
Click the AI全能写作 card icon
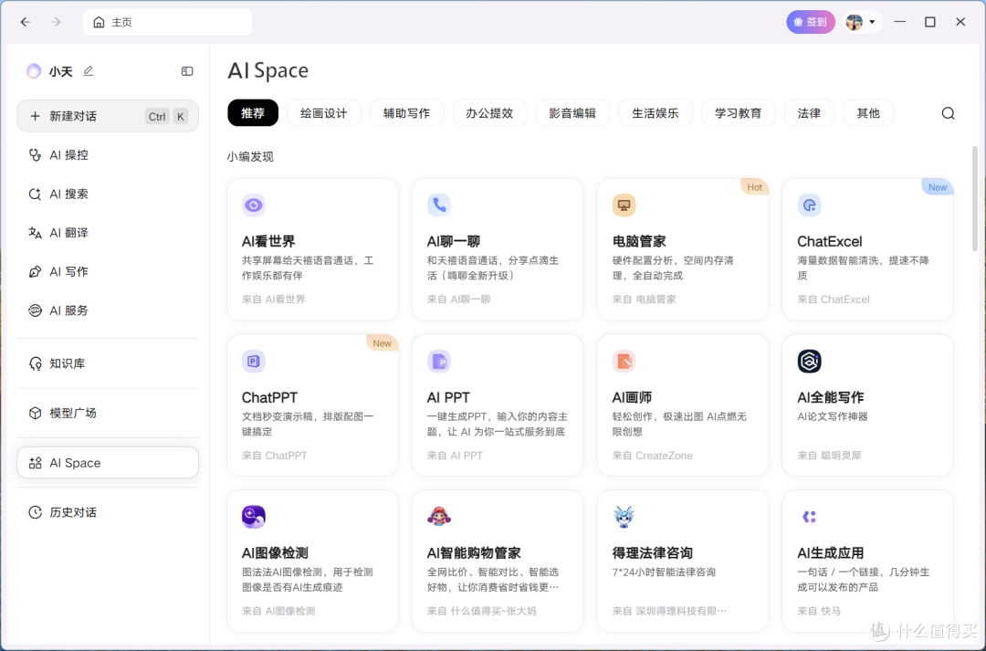pyautogui.click(x=809, y=361)
